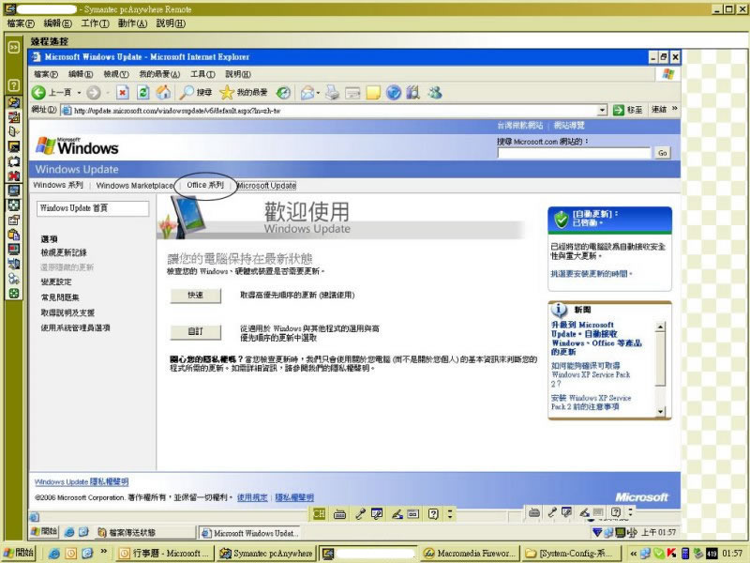Screen dimensions: 750x563
Task: Click the IE Forward arrow button
Action: coord(94,92)
